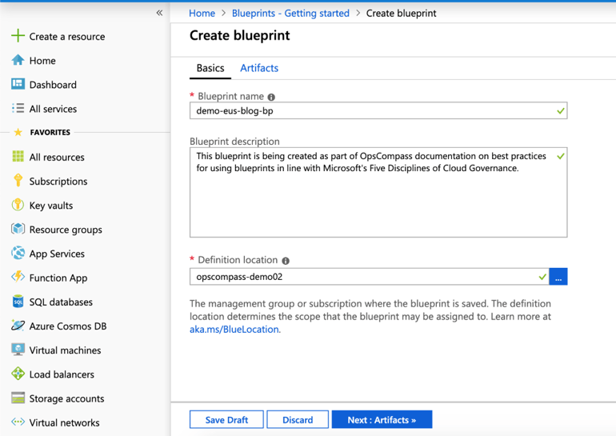Open Azure Cosmos DB in sidebar

(x=68, y=326)
